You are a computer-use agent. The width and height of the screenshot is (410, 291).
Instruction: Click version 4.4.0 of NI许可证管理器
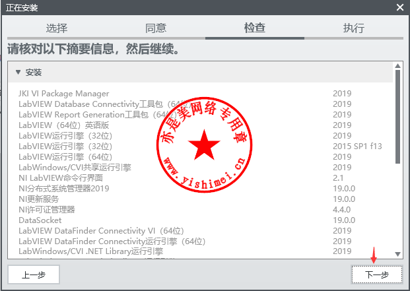342,209
